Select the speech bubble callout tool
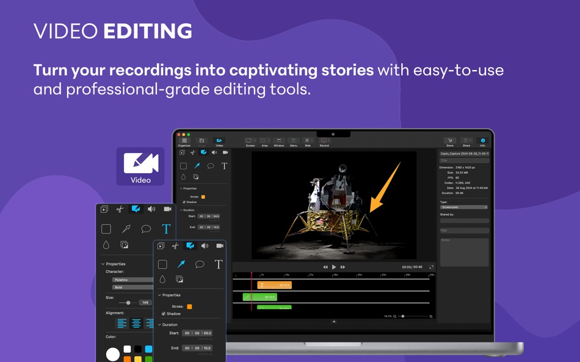 200,264
